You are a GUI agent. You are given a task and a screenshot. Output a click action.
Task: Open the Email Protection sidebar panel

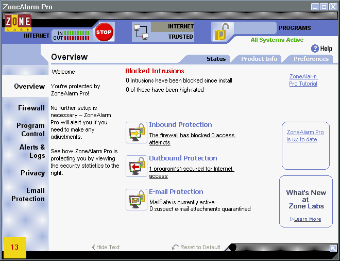[28, 194]
